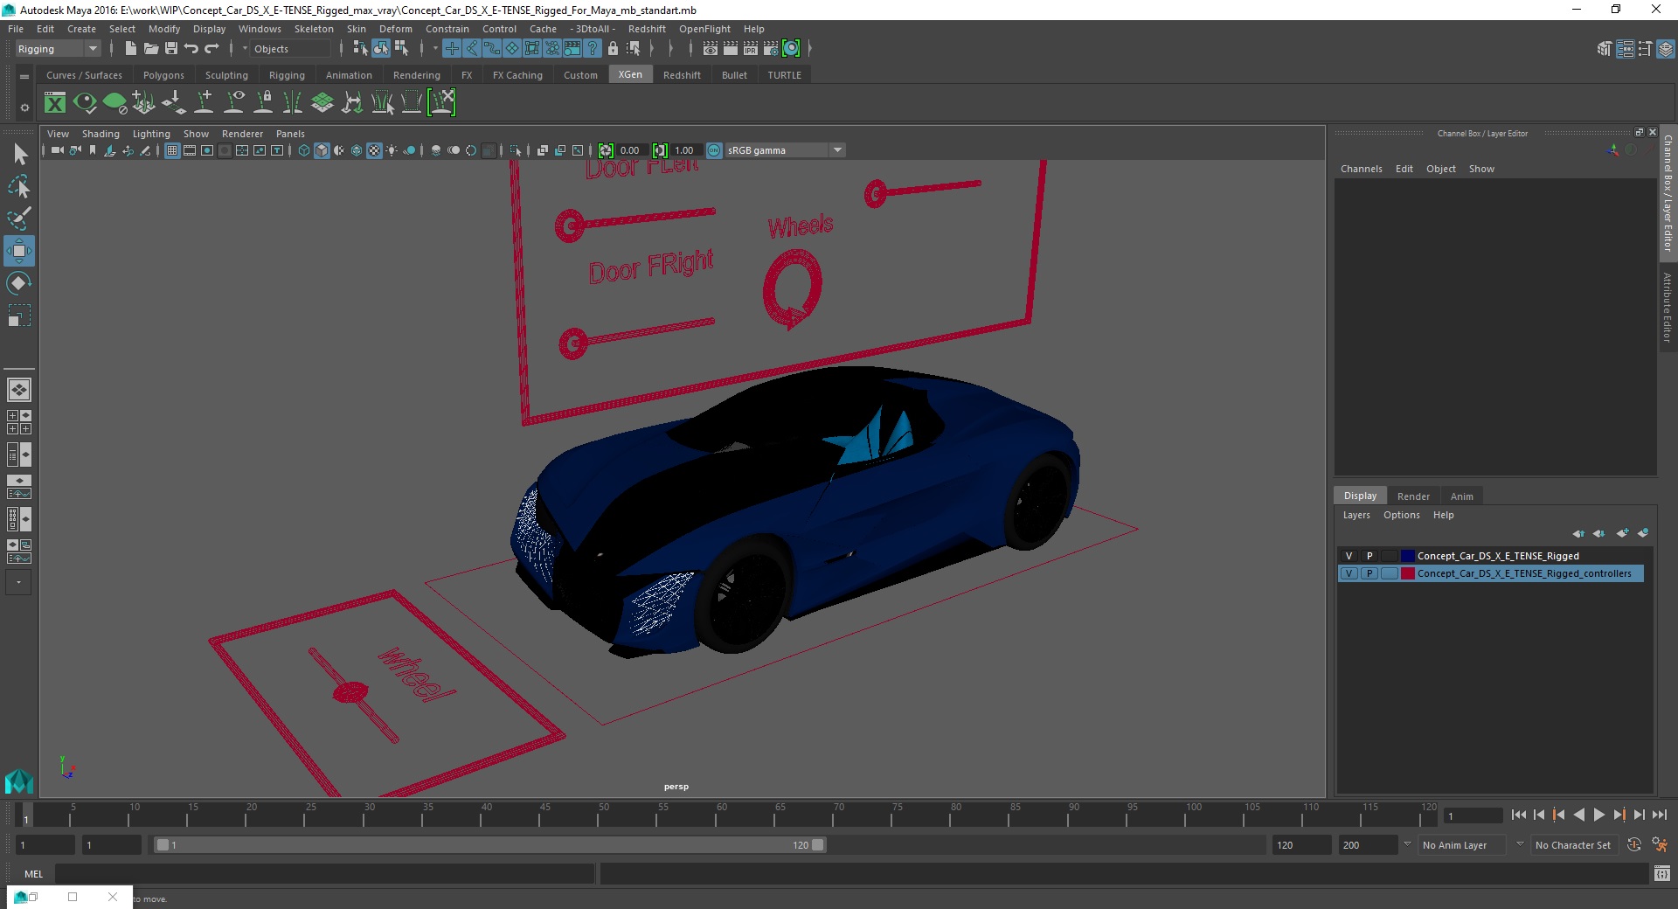Select the Paint Selection tool
The width and height of the screenshot is (1678, 909).
[x=19, y=219]
